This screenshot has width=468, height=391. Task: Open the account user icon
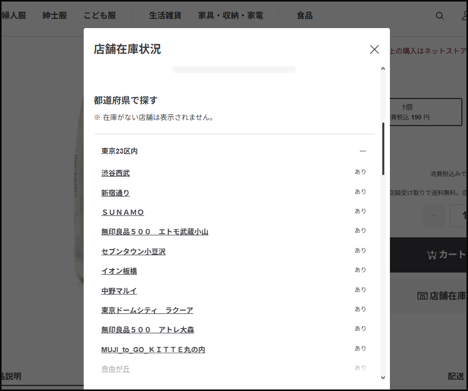464,16
